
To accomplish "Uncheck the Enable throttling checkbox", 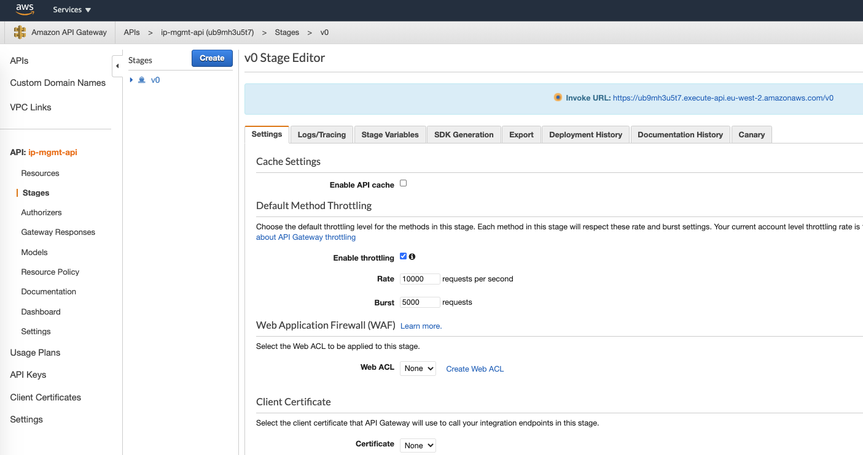I will click(x=404, y=256).
